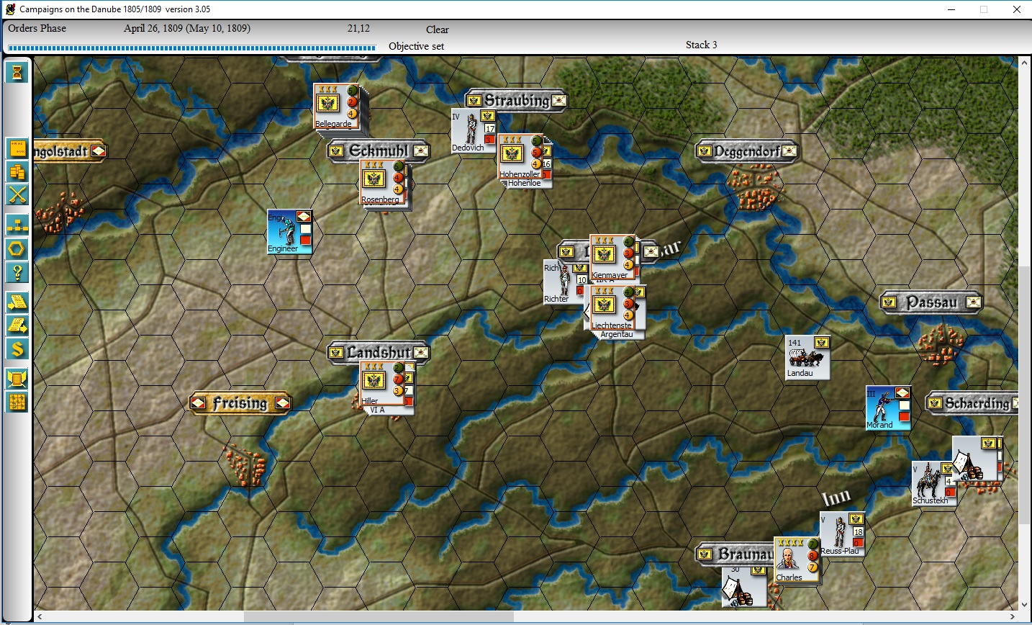Click the lower document-with-arrow toolbar icon

click(17, 325)
